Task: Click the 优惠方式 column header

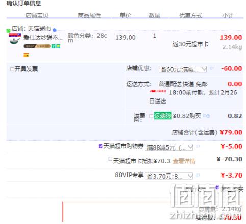Action: (190, 15)
